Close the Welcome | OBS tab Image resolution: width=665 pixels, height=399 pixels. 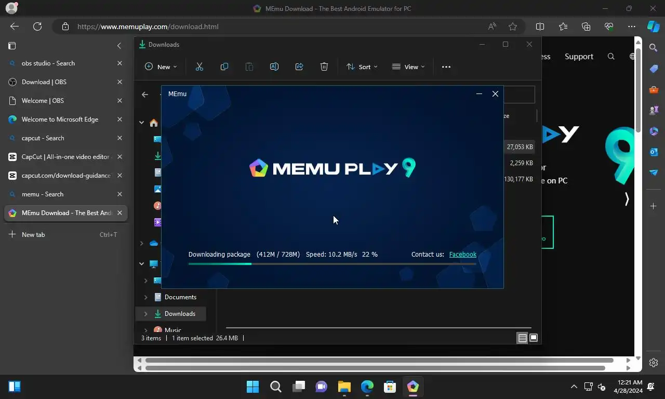[119, 101]
